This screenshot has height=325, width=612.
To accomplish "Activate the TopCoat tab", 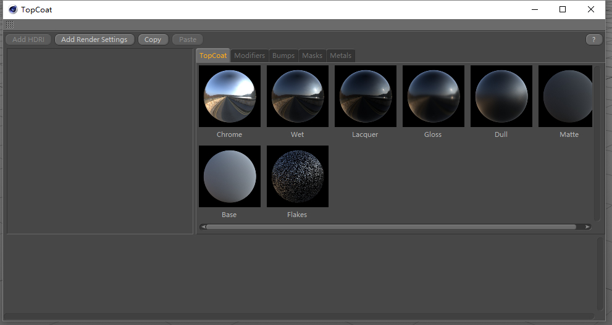I will 213,56.
